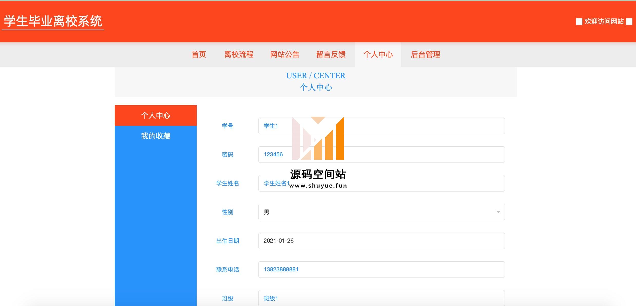Open the 留言反馈 tab
The width and height of the screenshot is (636, 306).
tap(331, 54)
